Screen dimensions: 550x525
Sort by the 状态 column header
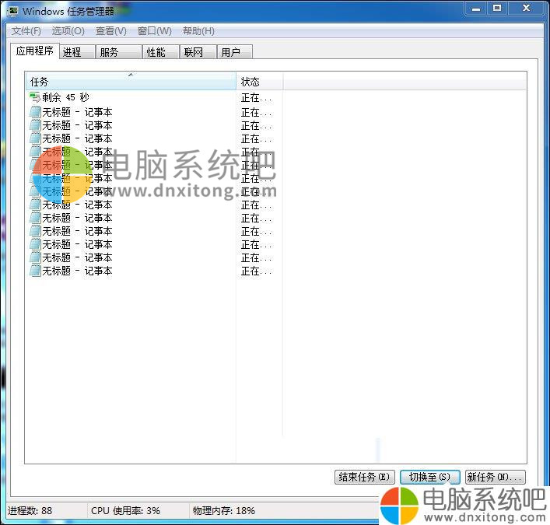pyautogui.click(x=260, y=82)
